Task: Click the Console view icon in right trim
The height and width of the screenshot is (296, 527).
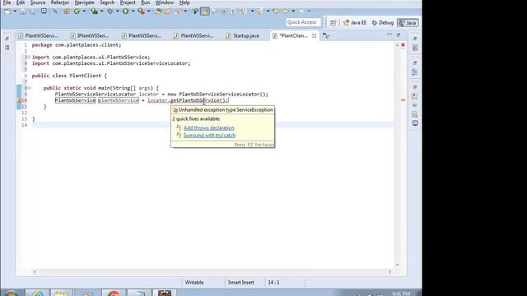Action: [x=415, y=123]
